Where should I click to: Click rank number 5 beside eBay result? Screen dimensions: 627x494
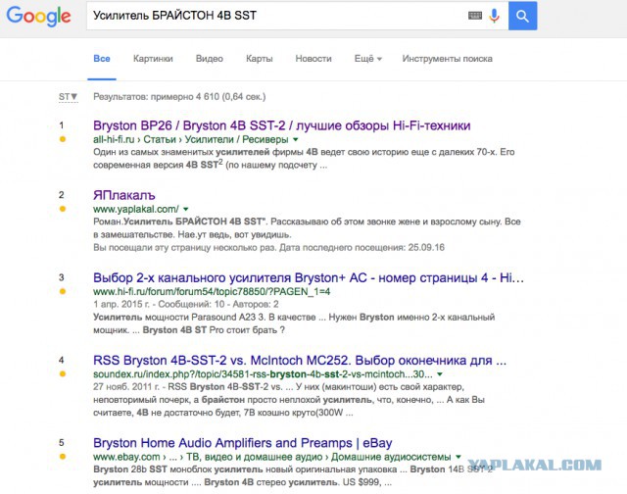pyautogui.click(x=62, y=443)
